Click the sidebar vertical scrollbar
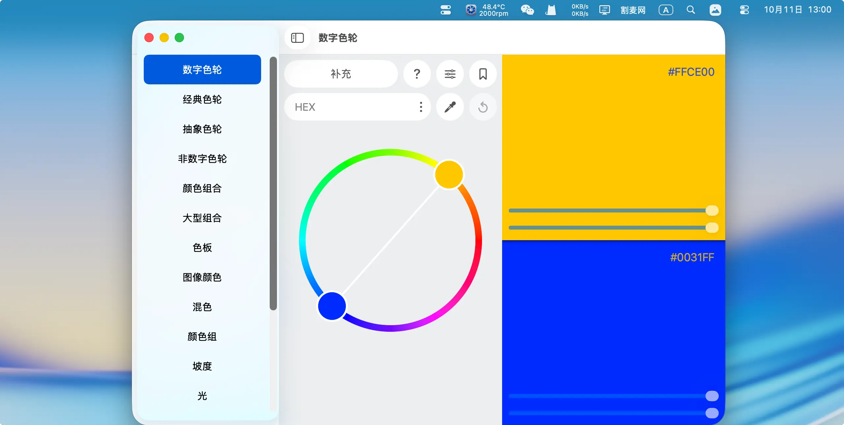The width and height of the screenshot is (844, 425). click(273, 183)
